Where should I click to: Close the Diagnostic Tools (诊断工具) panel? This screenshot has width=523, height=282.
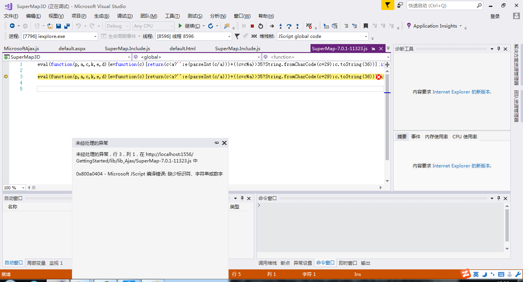click(505, 49)
